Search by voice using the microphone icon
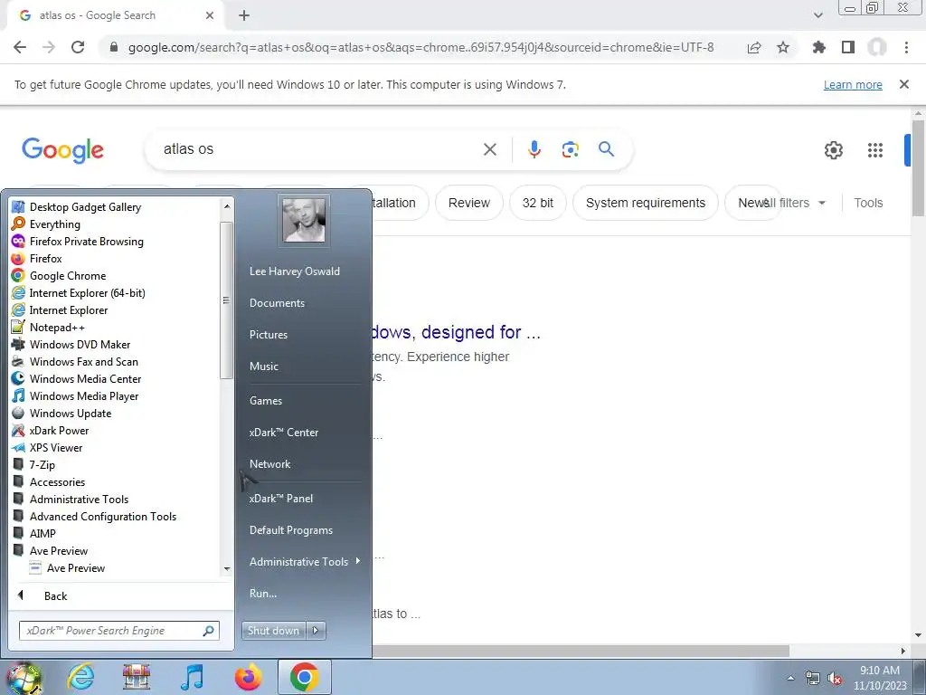This screenshot has width=926, height=695. pos(534,149)
